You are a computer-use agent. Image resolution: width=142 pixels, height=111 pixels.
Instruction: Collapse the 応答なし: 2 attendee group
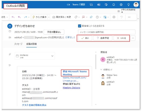pyautogui.click(x=101, y=70)
